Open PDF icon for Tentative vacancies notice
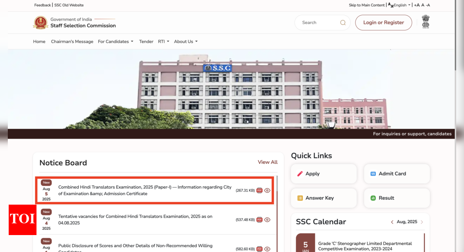The width and height of the screenshot is (464, 252). (x=259, y=220)
